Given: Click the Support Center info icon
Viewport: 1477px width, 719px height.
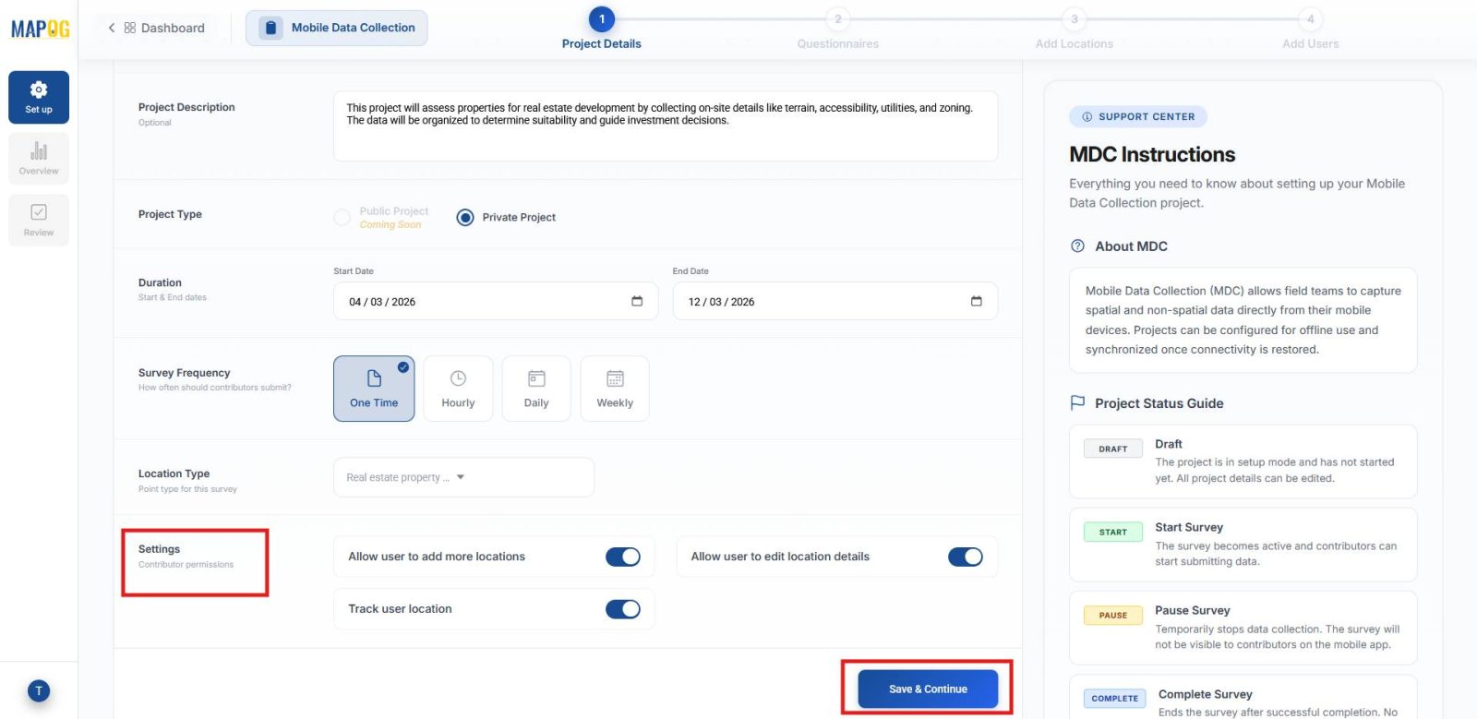Looking at the screenshot, I should (1087, 117).
